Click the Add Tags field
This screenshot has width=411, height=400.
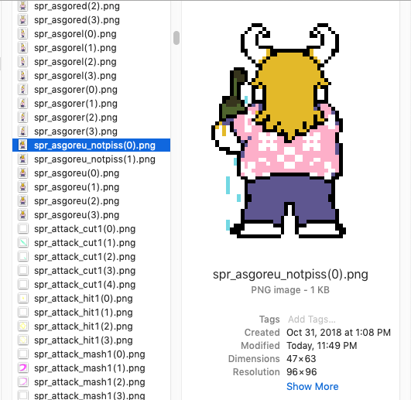point(312,320)
